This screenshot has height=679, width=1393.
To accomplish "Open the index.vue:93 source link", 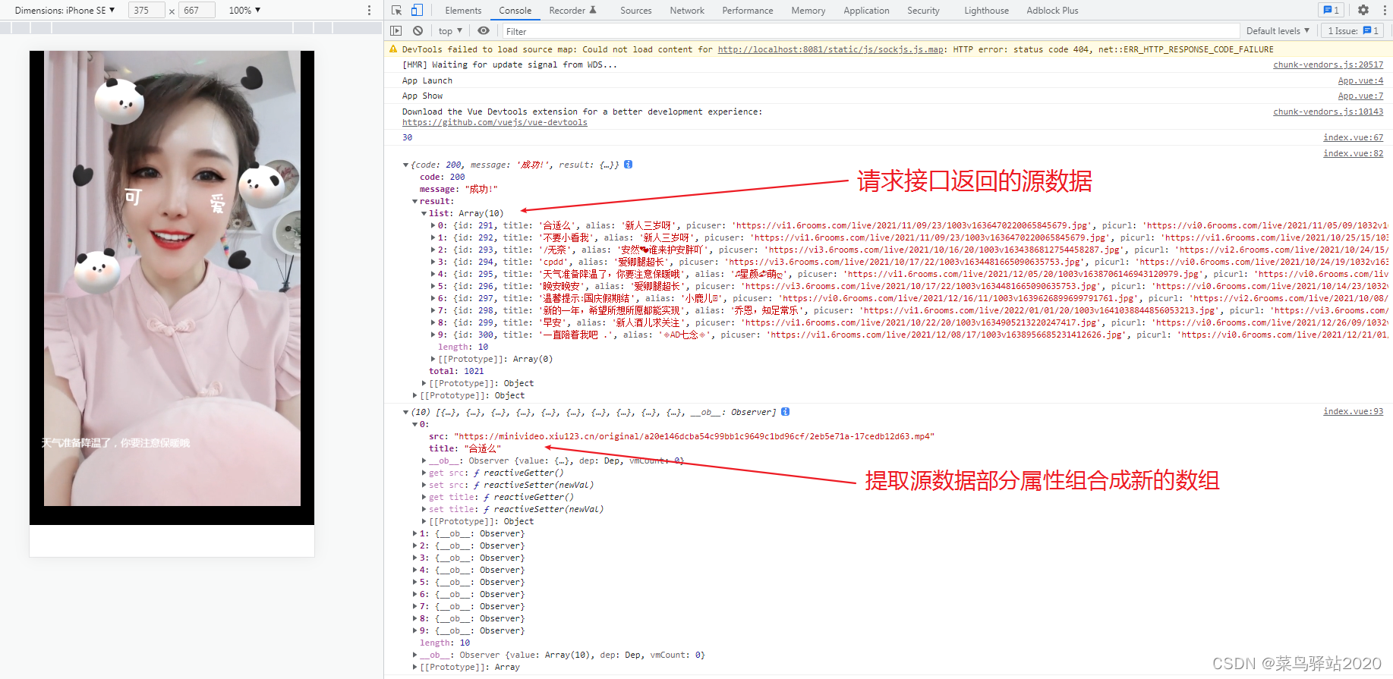I will tap(1353, 412).
